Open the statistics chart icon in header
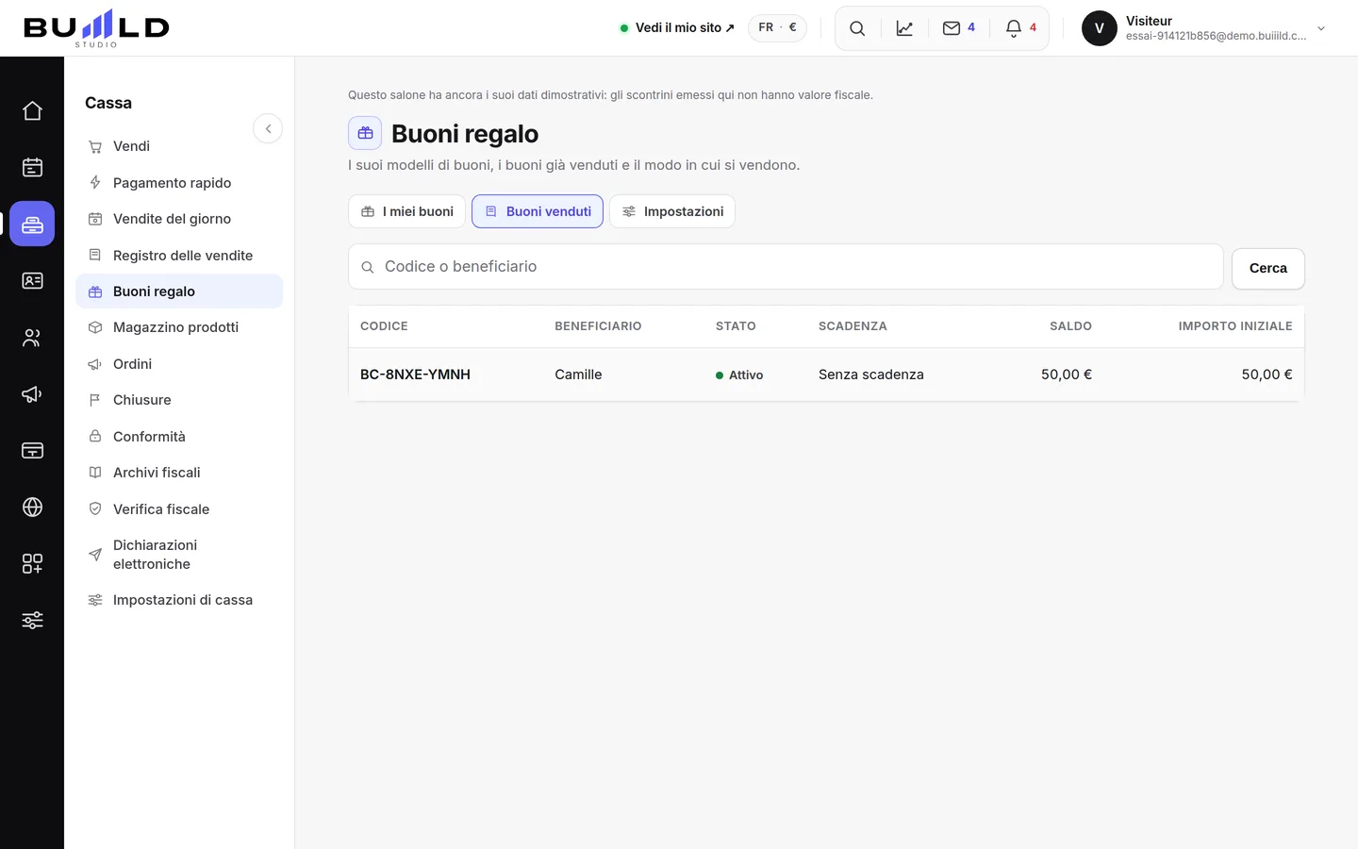This screenshot has height=849, width=1358. (x=904, y=28)
